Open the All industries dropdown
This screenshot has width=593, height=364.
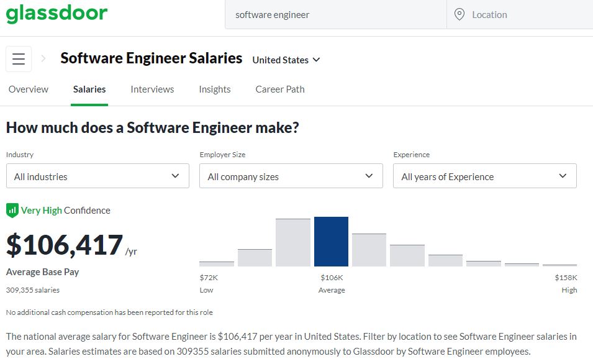pyautogui.click(x=97, y=176)
